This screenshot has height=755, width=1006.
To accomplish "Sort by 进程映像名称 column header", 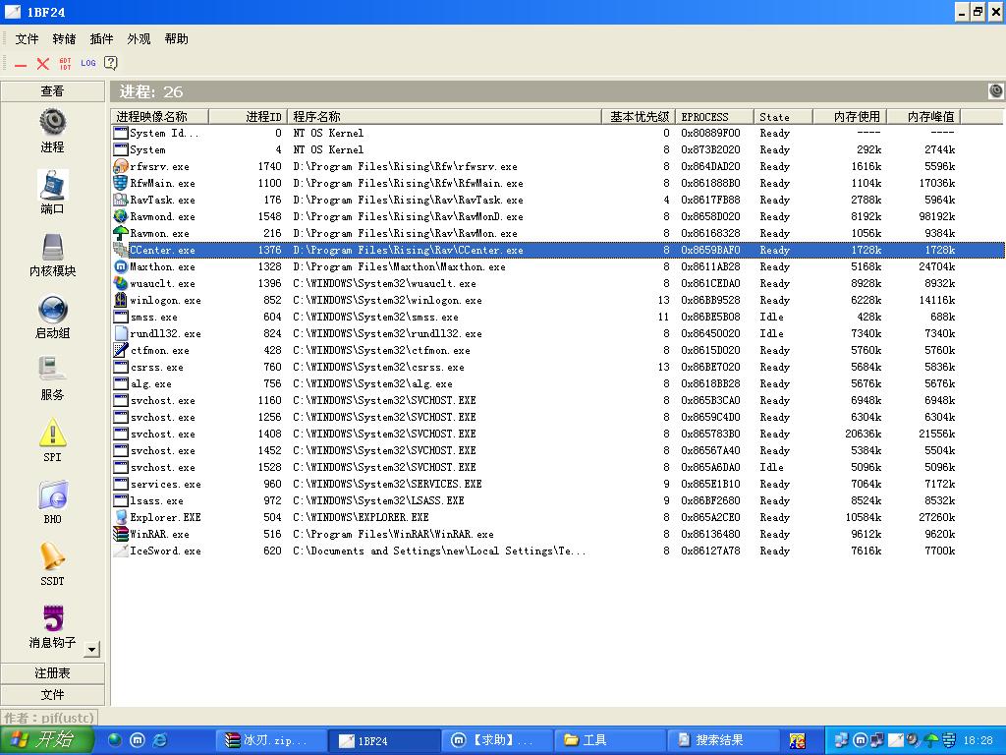I will 160,116.
